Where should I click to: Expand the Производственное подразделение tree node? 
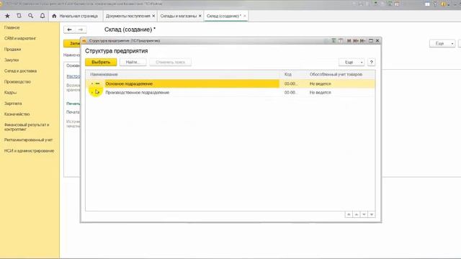[x=92, y=93]
